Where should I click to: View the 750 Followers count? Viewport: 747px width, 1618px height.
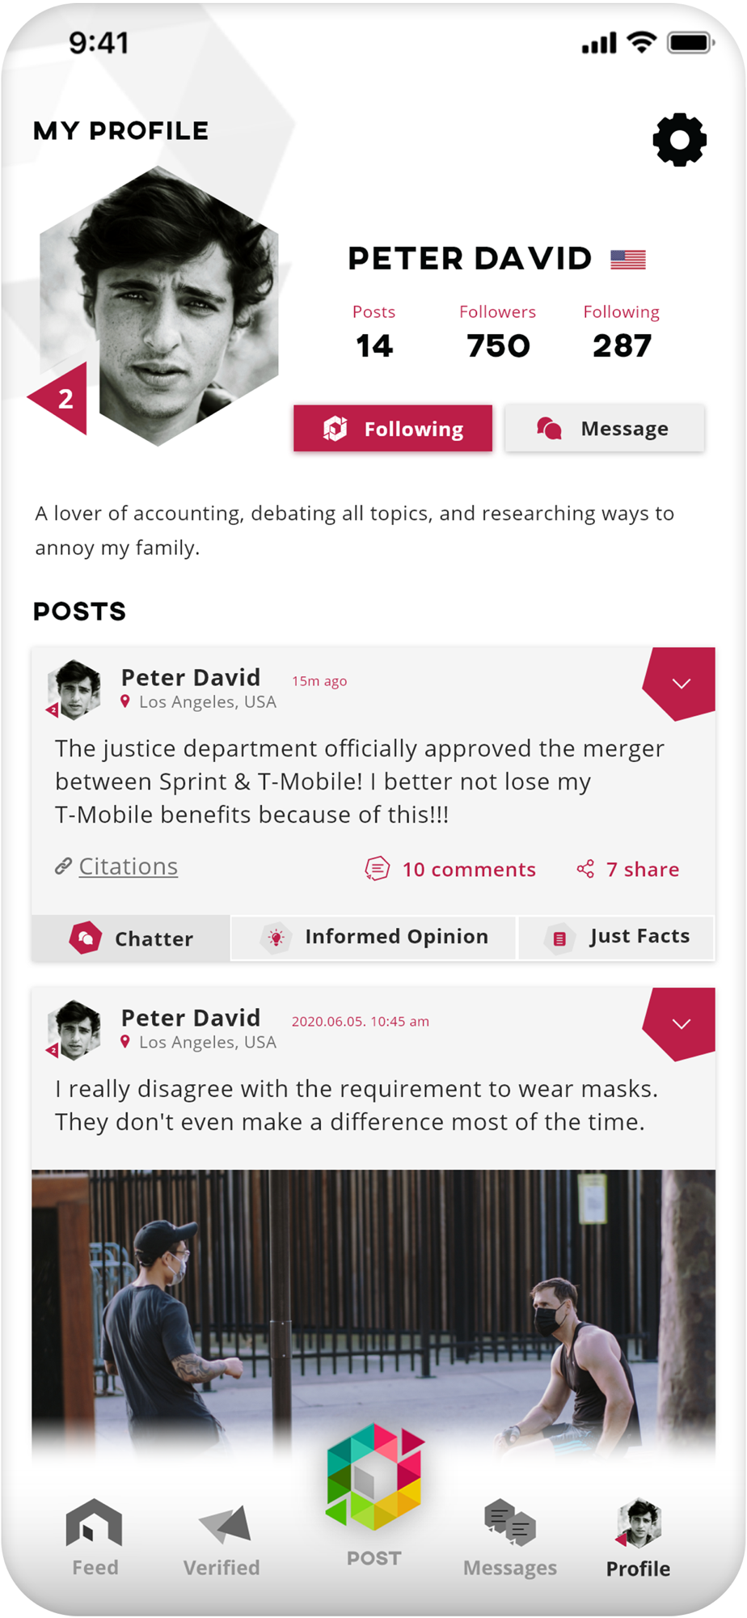[x=498, y=346]
